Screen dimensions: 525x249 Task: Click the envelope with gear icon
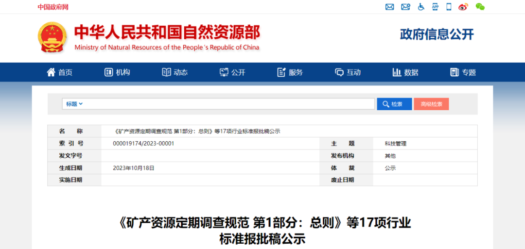pyautogui.click(x=405, y=7)
